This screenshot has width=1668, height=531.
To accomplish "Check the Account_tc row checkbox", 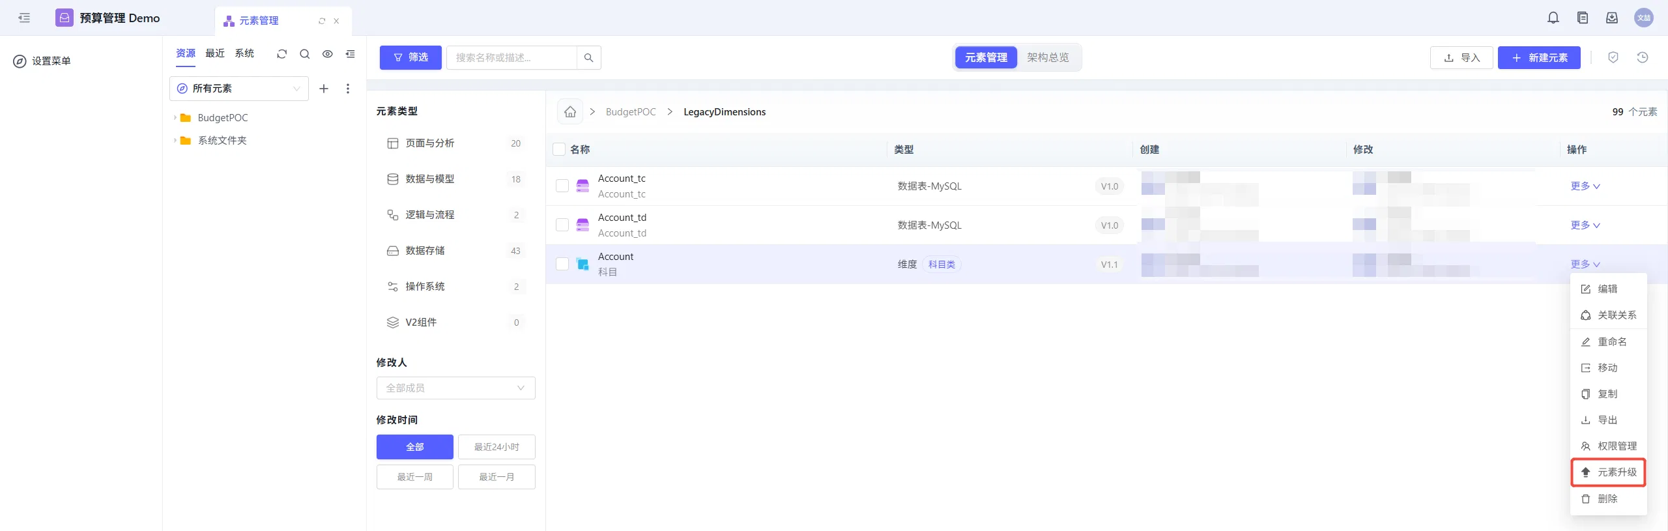I will pos(562,186).
